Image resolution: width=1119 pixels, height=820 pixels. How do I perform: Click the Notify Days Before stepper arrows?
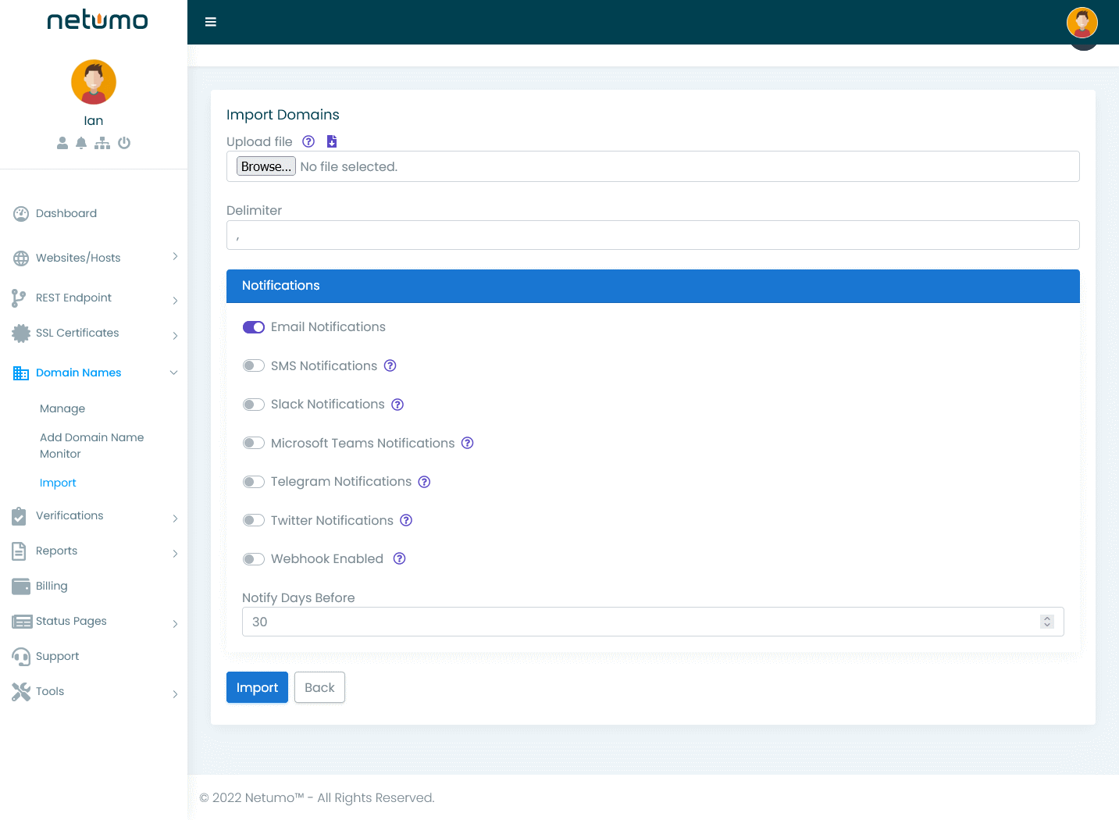(x=1047, y=622)
